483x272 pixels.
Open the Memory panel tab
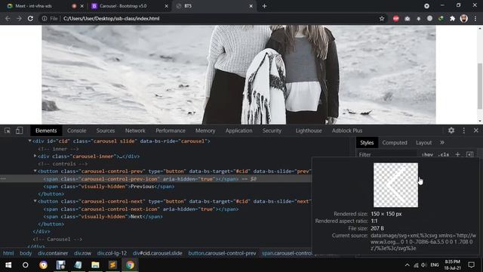click(205, 131)
